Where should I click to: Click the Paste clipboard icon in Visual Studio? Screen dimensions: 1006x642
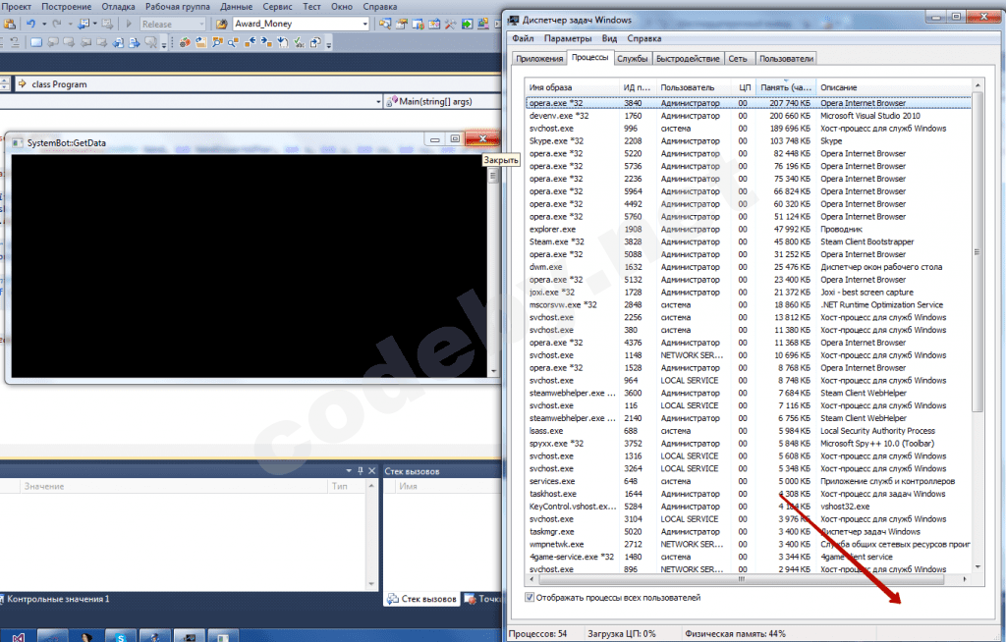(x=10, y=24)
